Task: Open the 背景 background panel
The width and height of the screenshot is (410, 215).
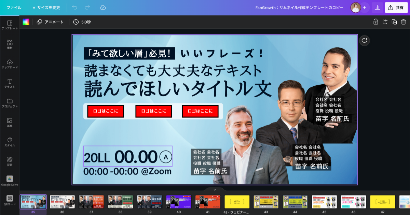Action: pyautogui.click(x=10, y=161)
